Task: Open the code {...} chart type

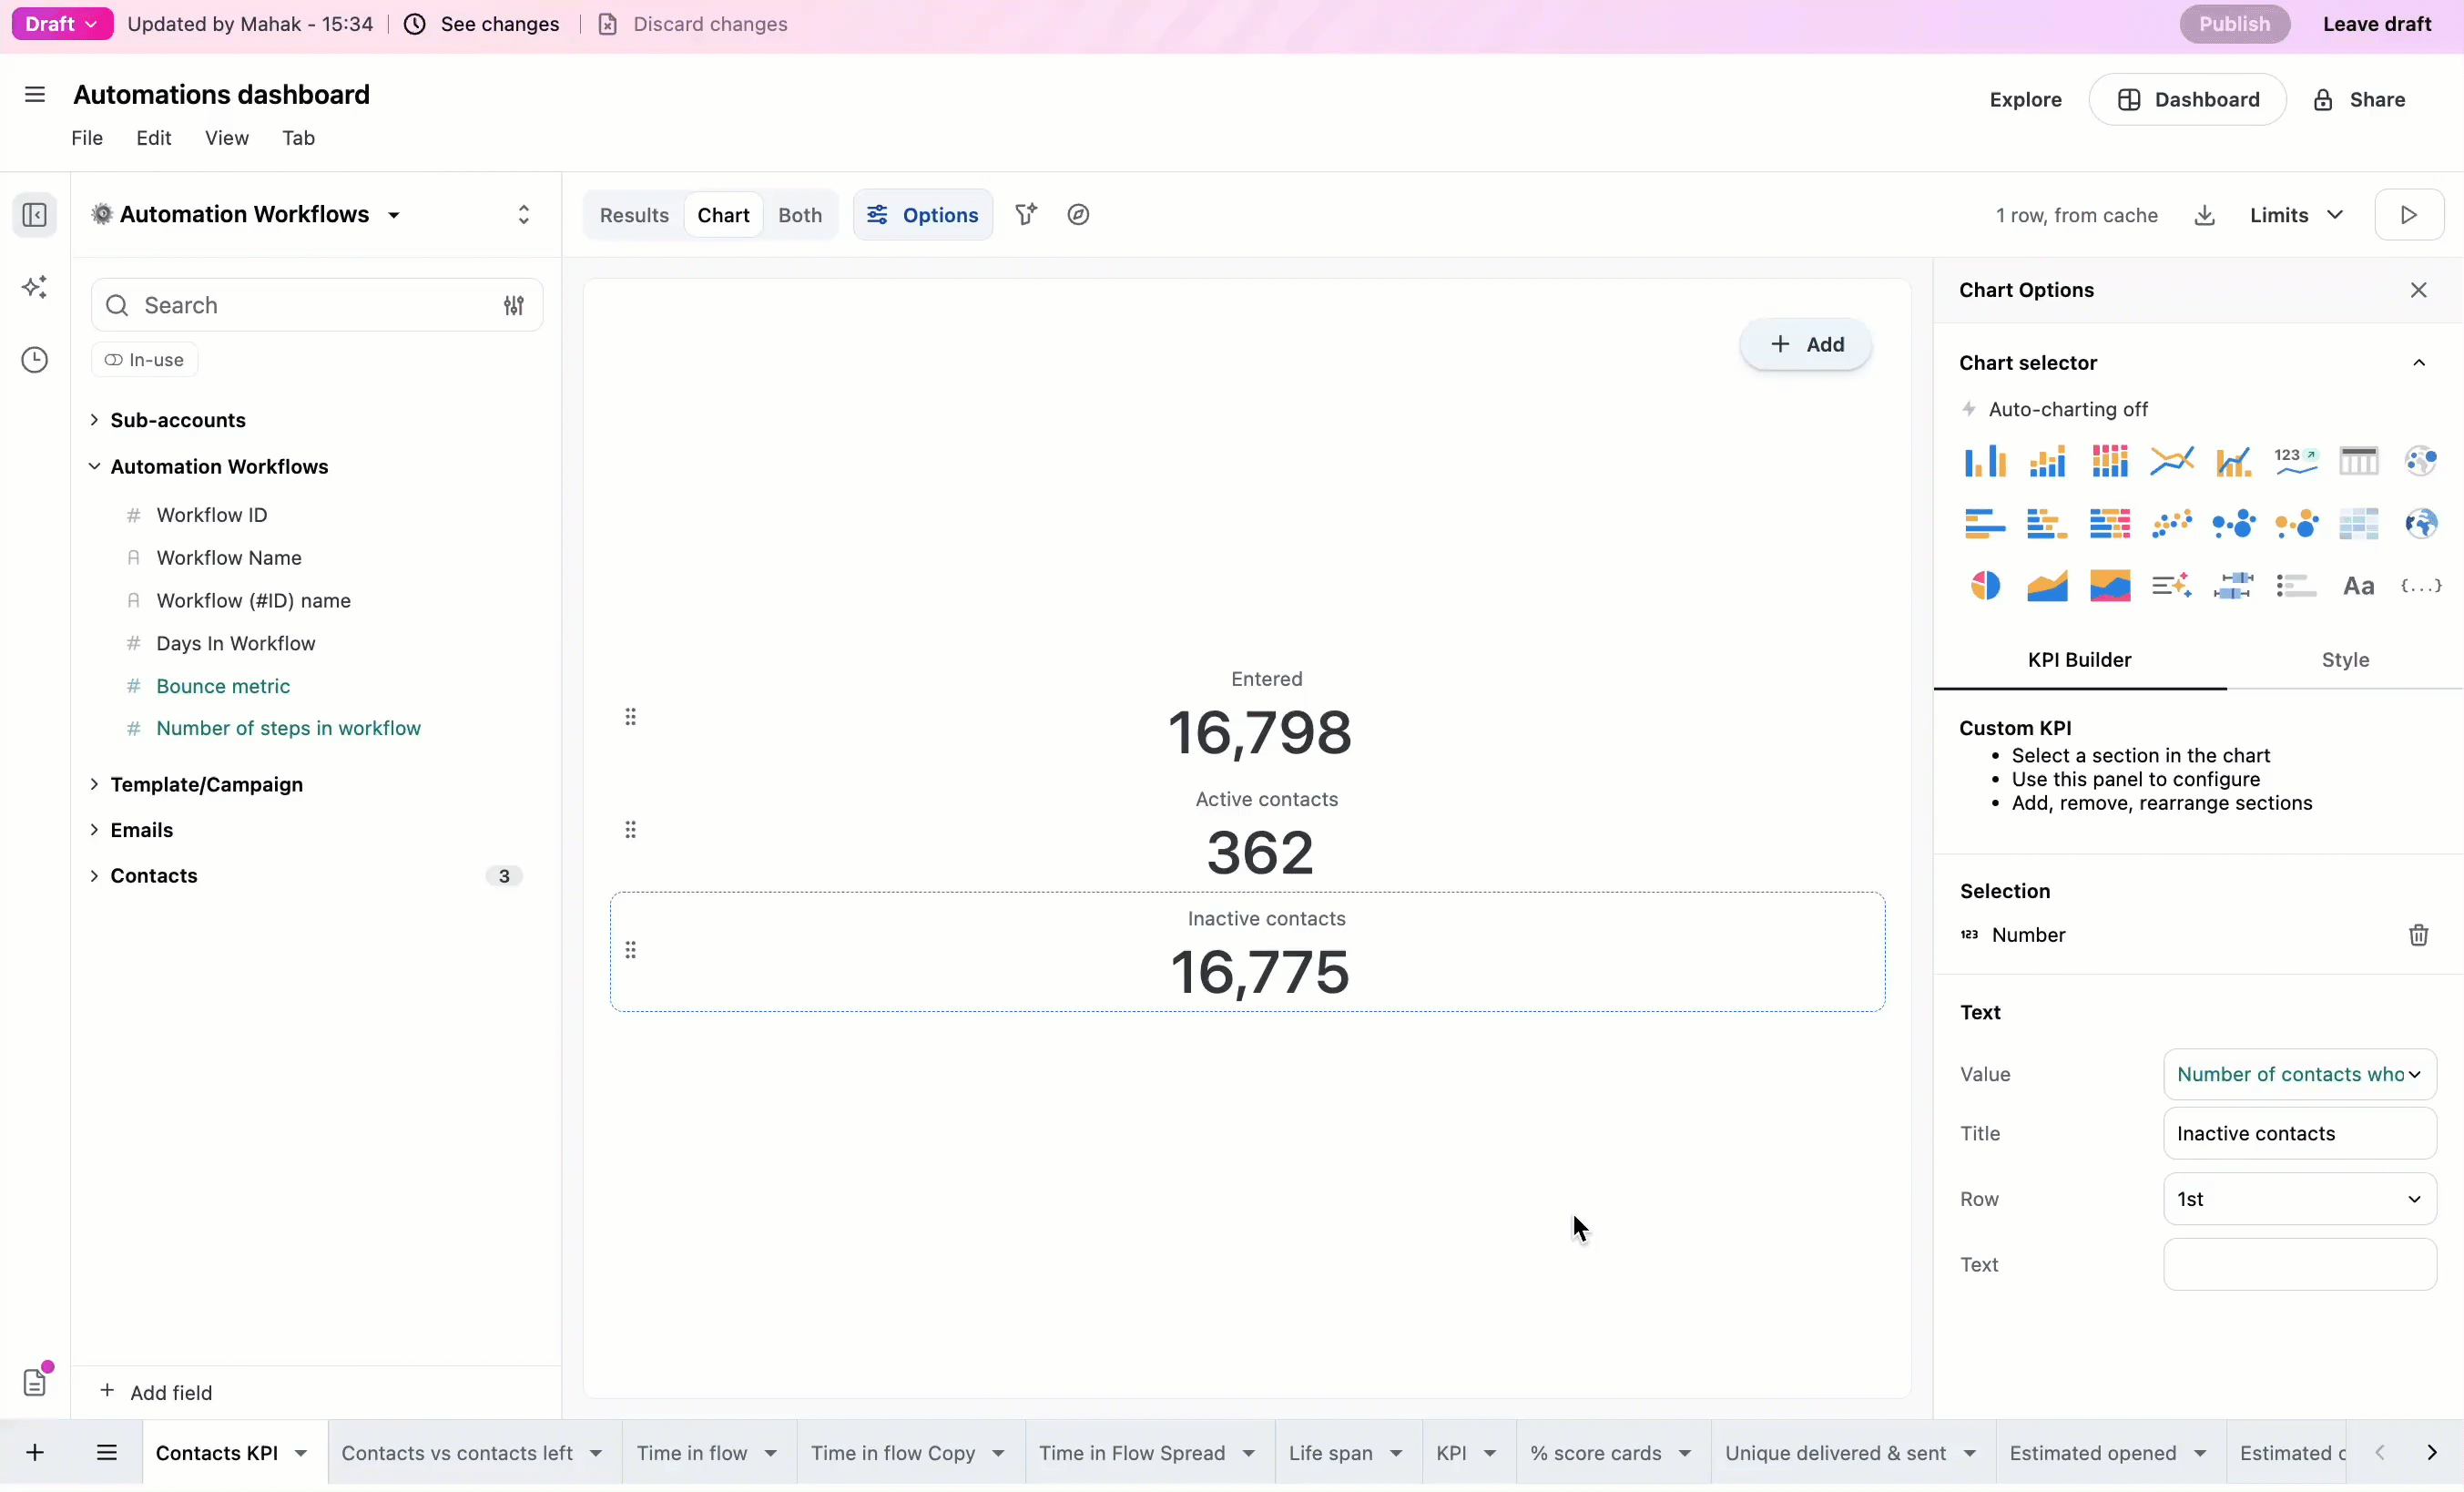Action: 2421,585
